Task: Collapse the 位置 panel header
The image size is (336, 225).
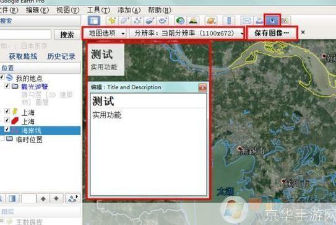Action: (x=40, y=68)
